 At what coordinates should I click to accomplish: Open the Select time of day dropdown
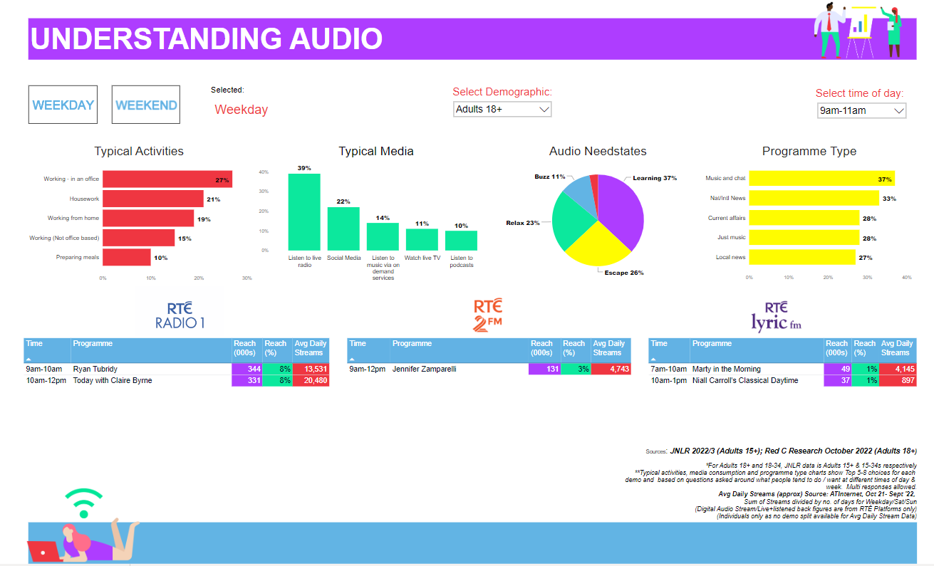[861, 110]
